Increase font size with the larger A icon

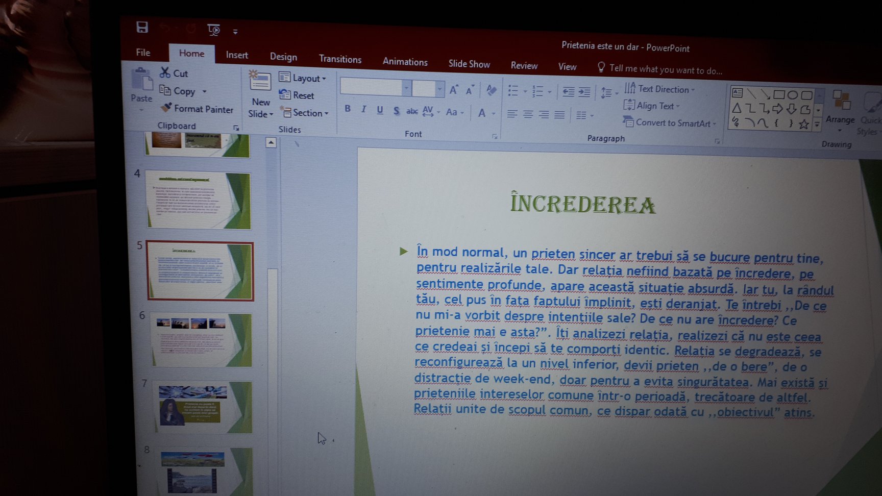pyautogui.click(x=454, y=90)
